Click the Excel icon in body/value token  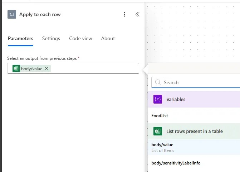click(x=16, y=68)
